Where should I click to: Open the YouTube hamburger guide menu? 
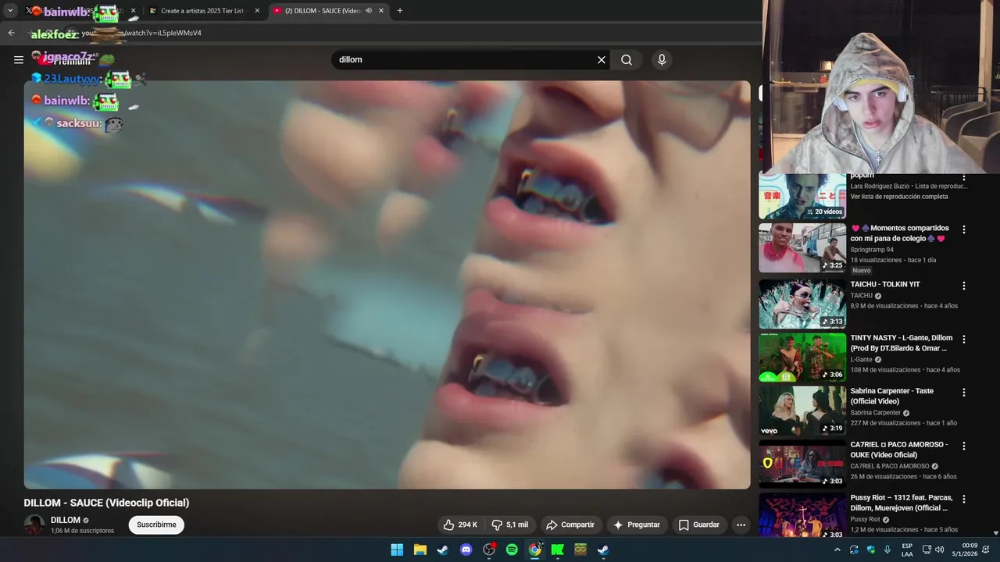pos(18,59)
